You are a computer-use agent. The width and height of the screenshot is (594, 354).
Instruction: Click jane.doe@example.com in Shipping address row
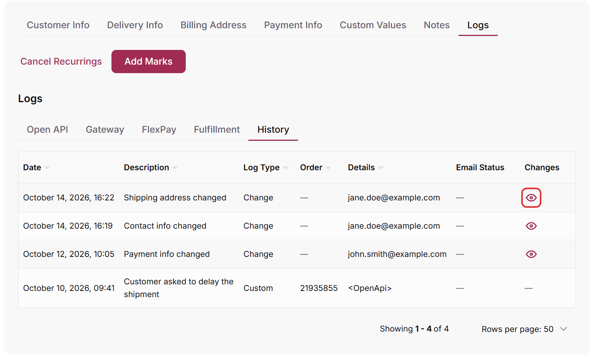coord(394,198)
